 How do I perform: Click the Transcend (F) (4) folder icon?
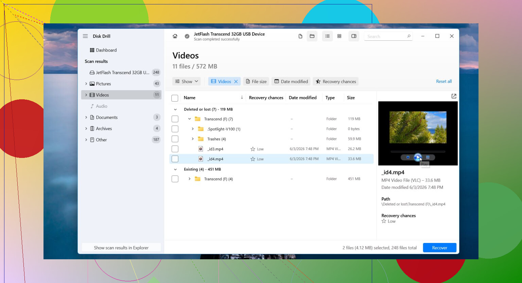click(x=197, y=179)
